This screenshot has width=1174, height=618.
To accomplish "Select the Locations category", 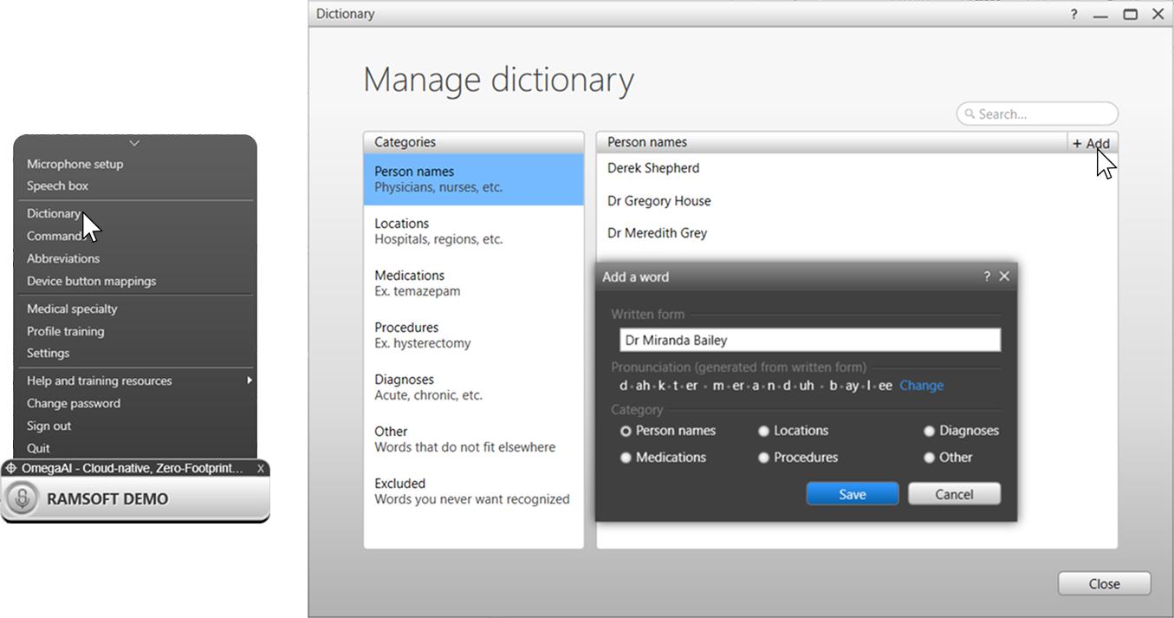I will [474, 231].
